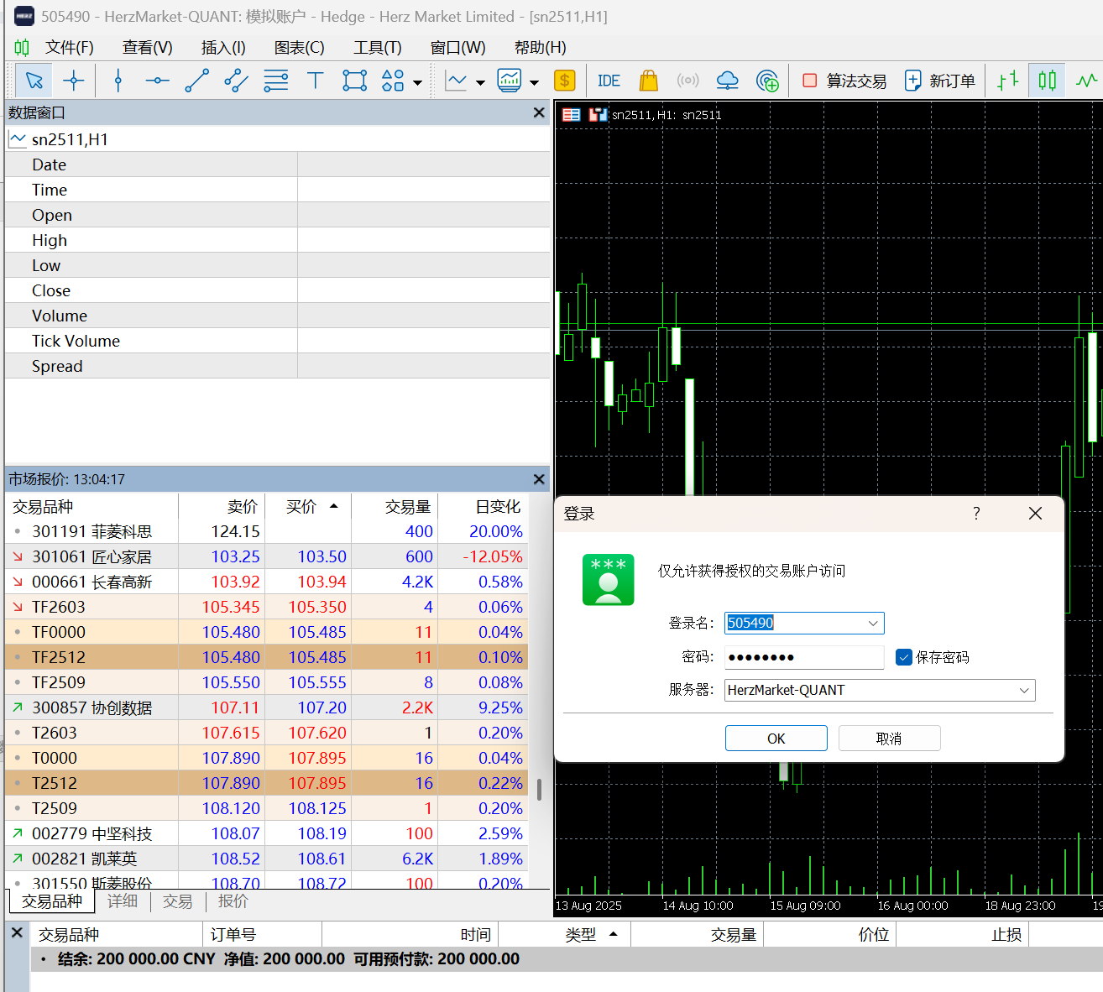The height and width of the screenshot is (992, 1103).
Task: Select the rectangle shapes tool
Action: pos(354,81)
